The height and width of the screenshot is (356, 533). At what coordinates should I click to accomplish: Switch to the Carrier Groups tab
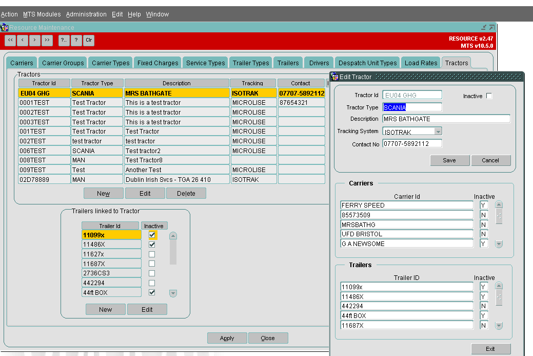[x=63, y=63]
